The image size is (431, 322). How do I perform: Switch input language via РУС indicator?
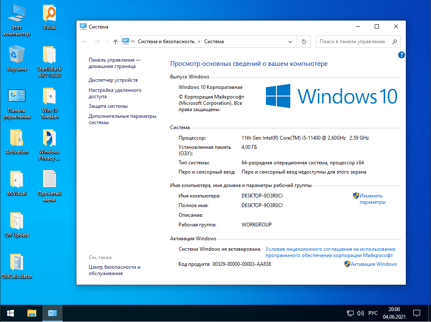pos(373,313)
